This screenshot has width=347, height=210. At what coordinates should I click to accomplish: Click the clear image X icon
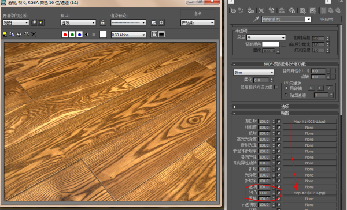[34, 35]
